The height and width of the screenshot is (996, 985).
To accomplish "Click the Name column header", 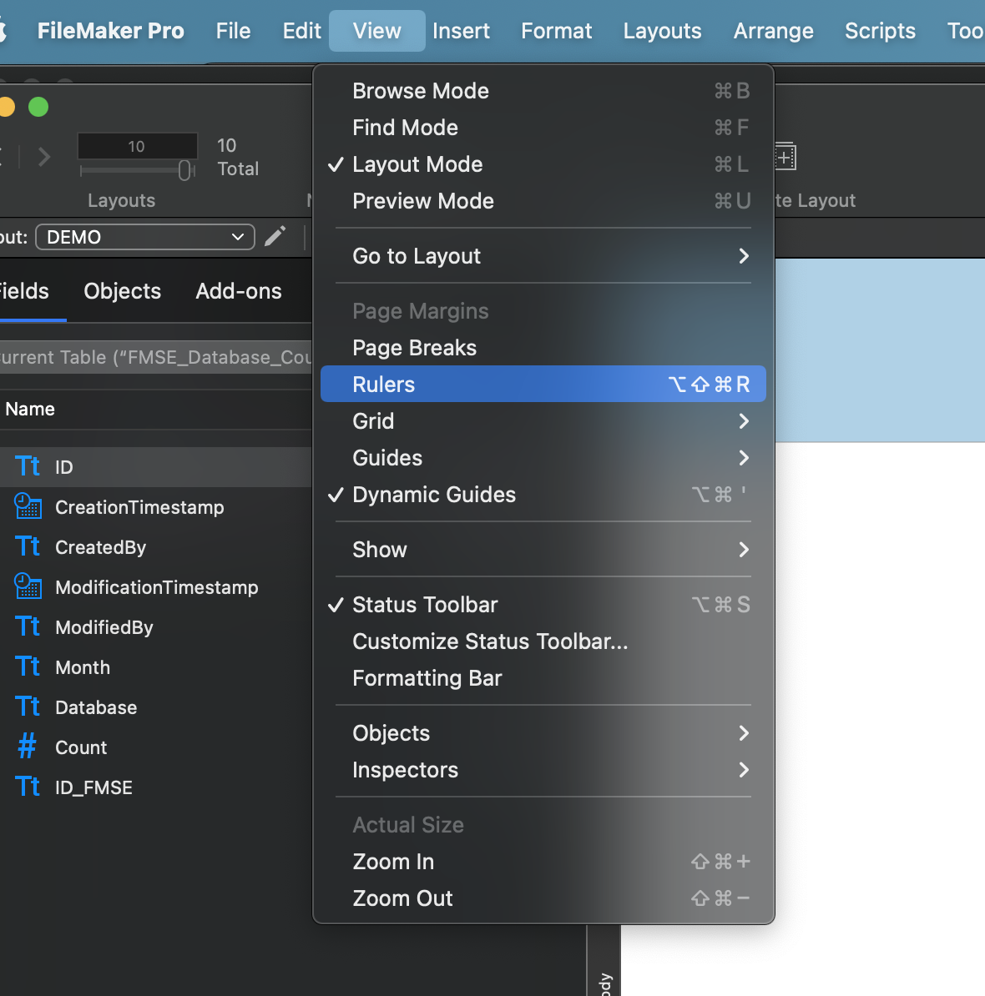I will [30, 409].
